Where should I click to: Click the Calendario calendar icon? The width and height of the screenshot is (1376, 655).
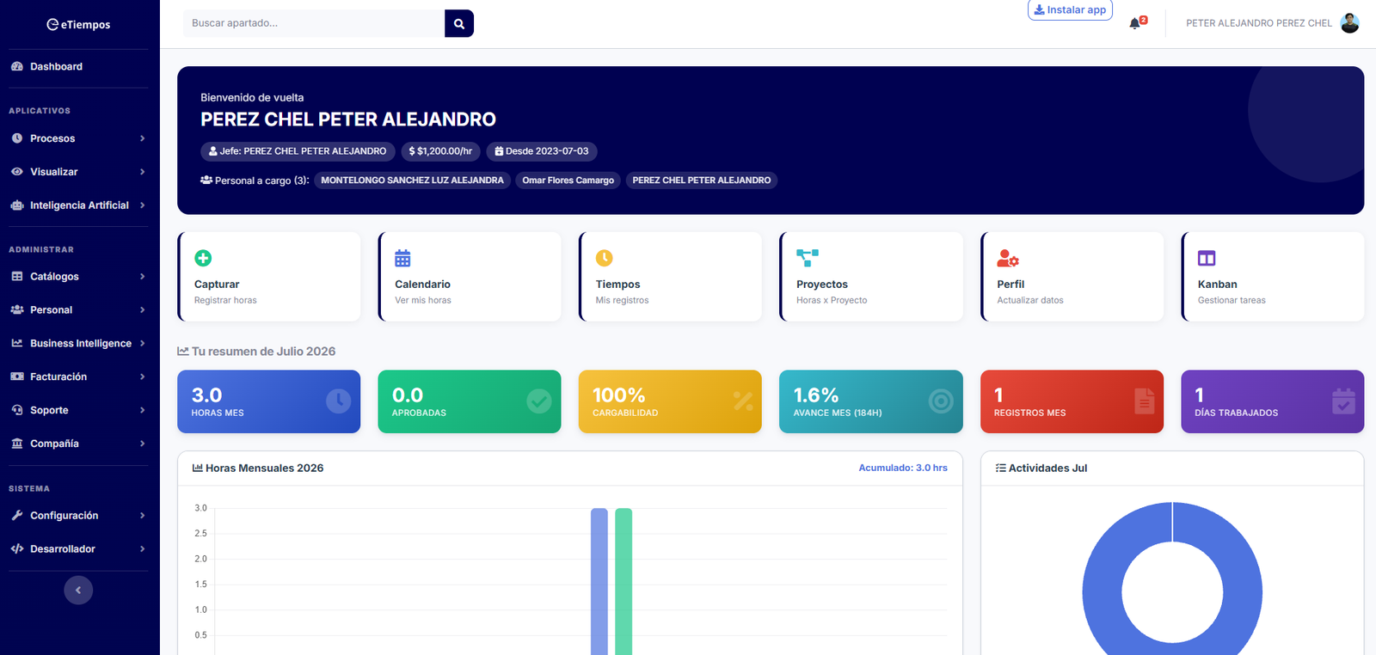tap(402, 258)
